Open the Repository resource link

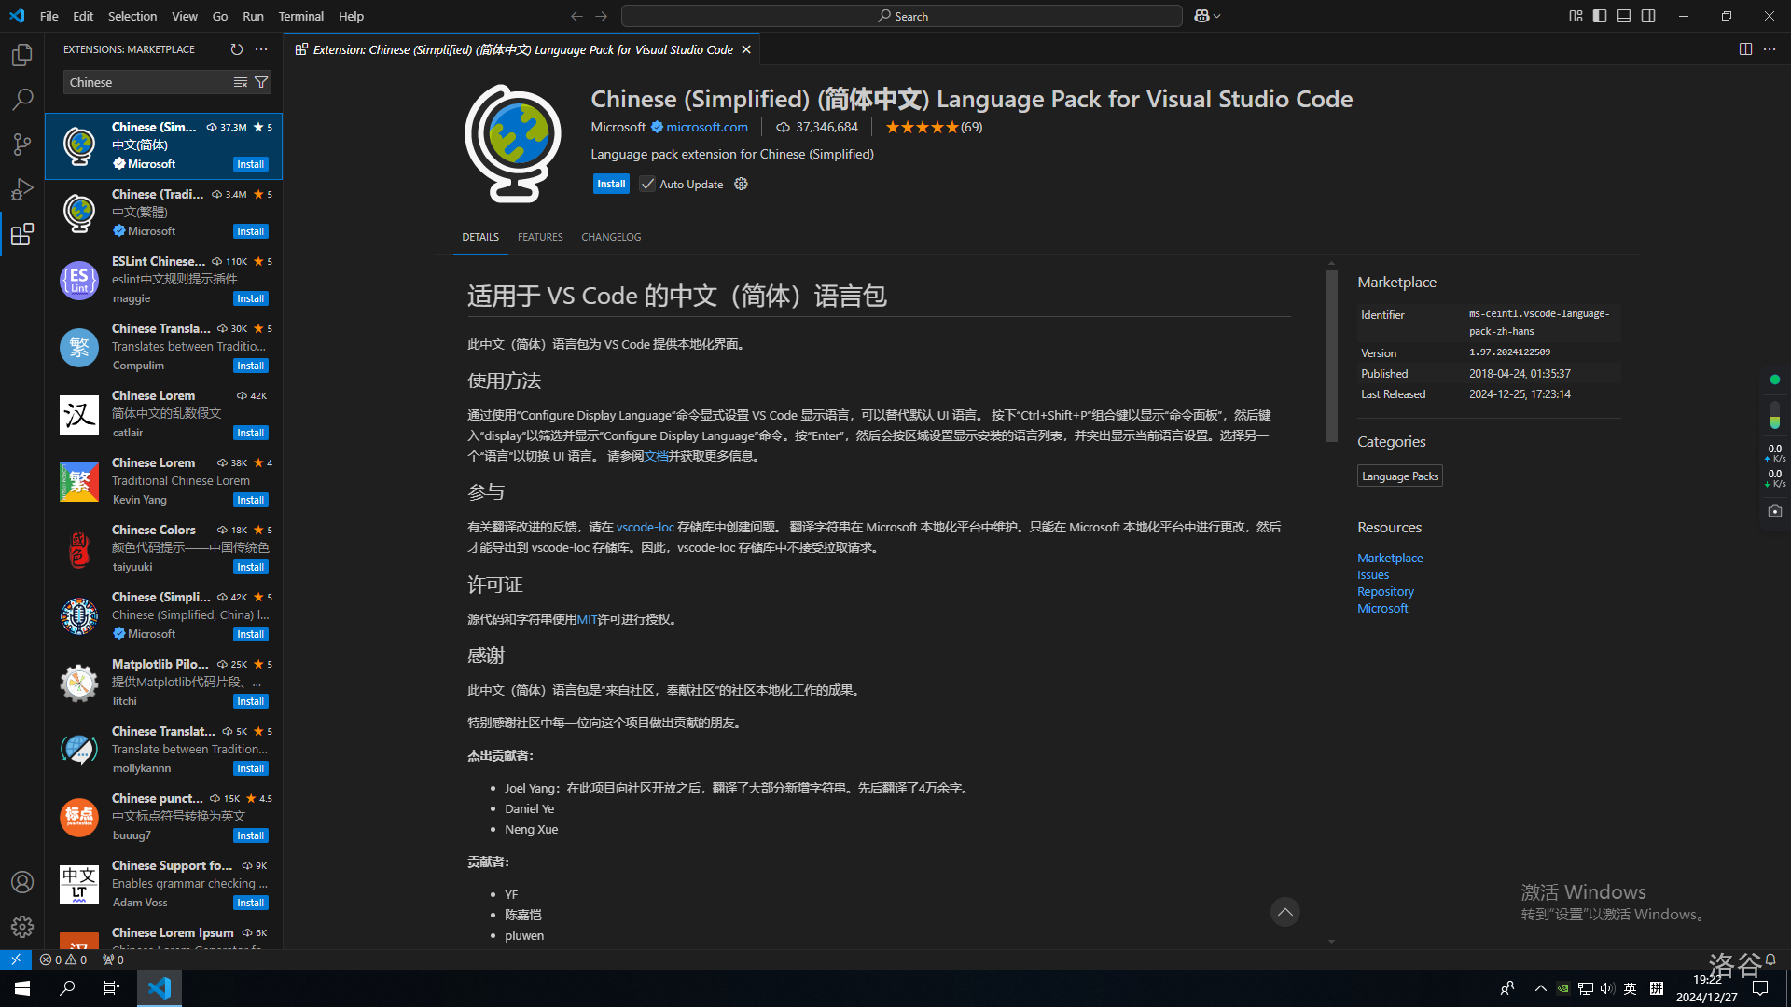[1385, 591]
